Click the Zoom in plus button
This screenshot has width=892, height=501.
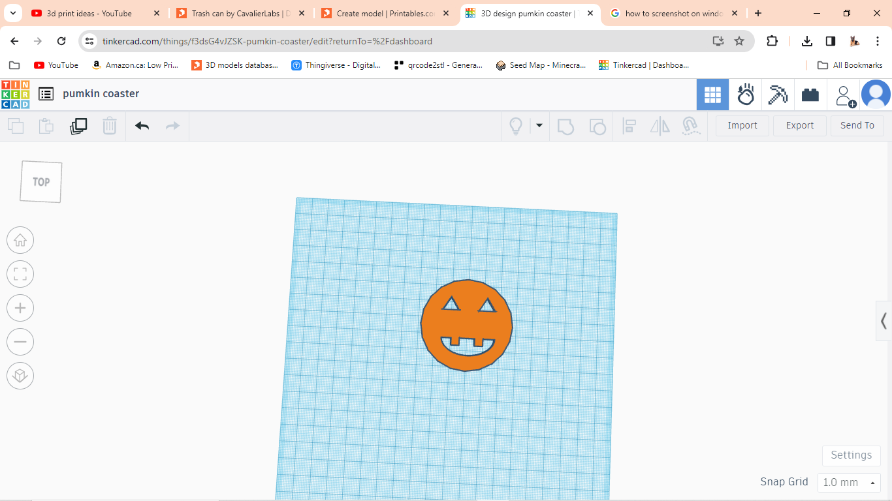(x=20, y=308)
